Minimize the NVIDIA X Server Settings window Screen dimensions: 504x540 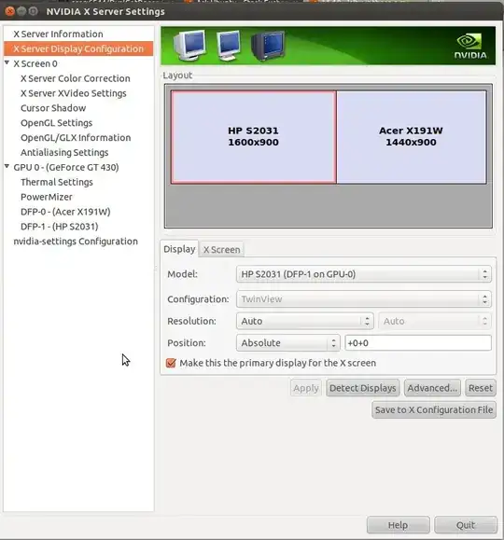pyautogui.click(x=21, y=11)
